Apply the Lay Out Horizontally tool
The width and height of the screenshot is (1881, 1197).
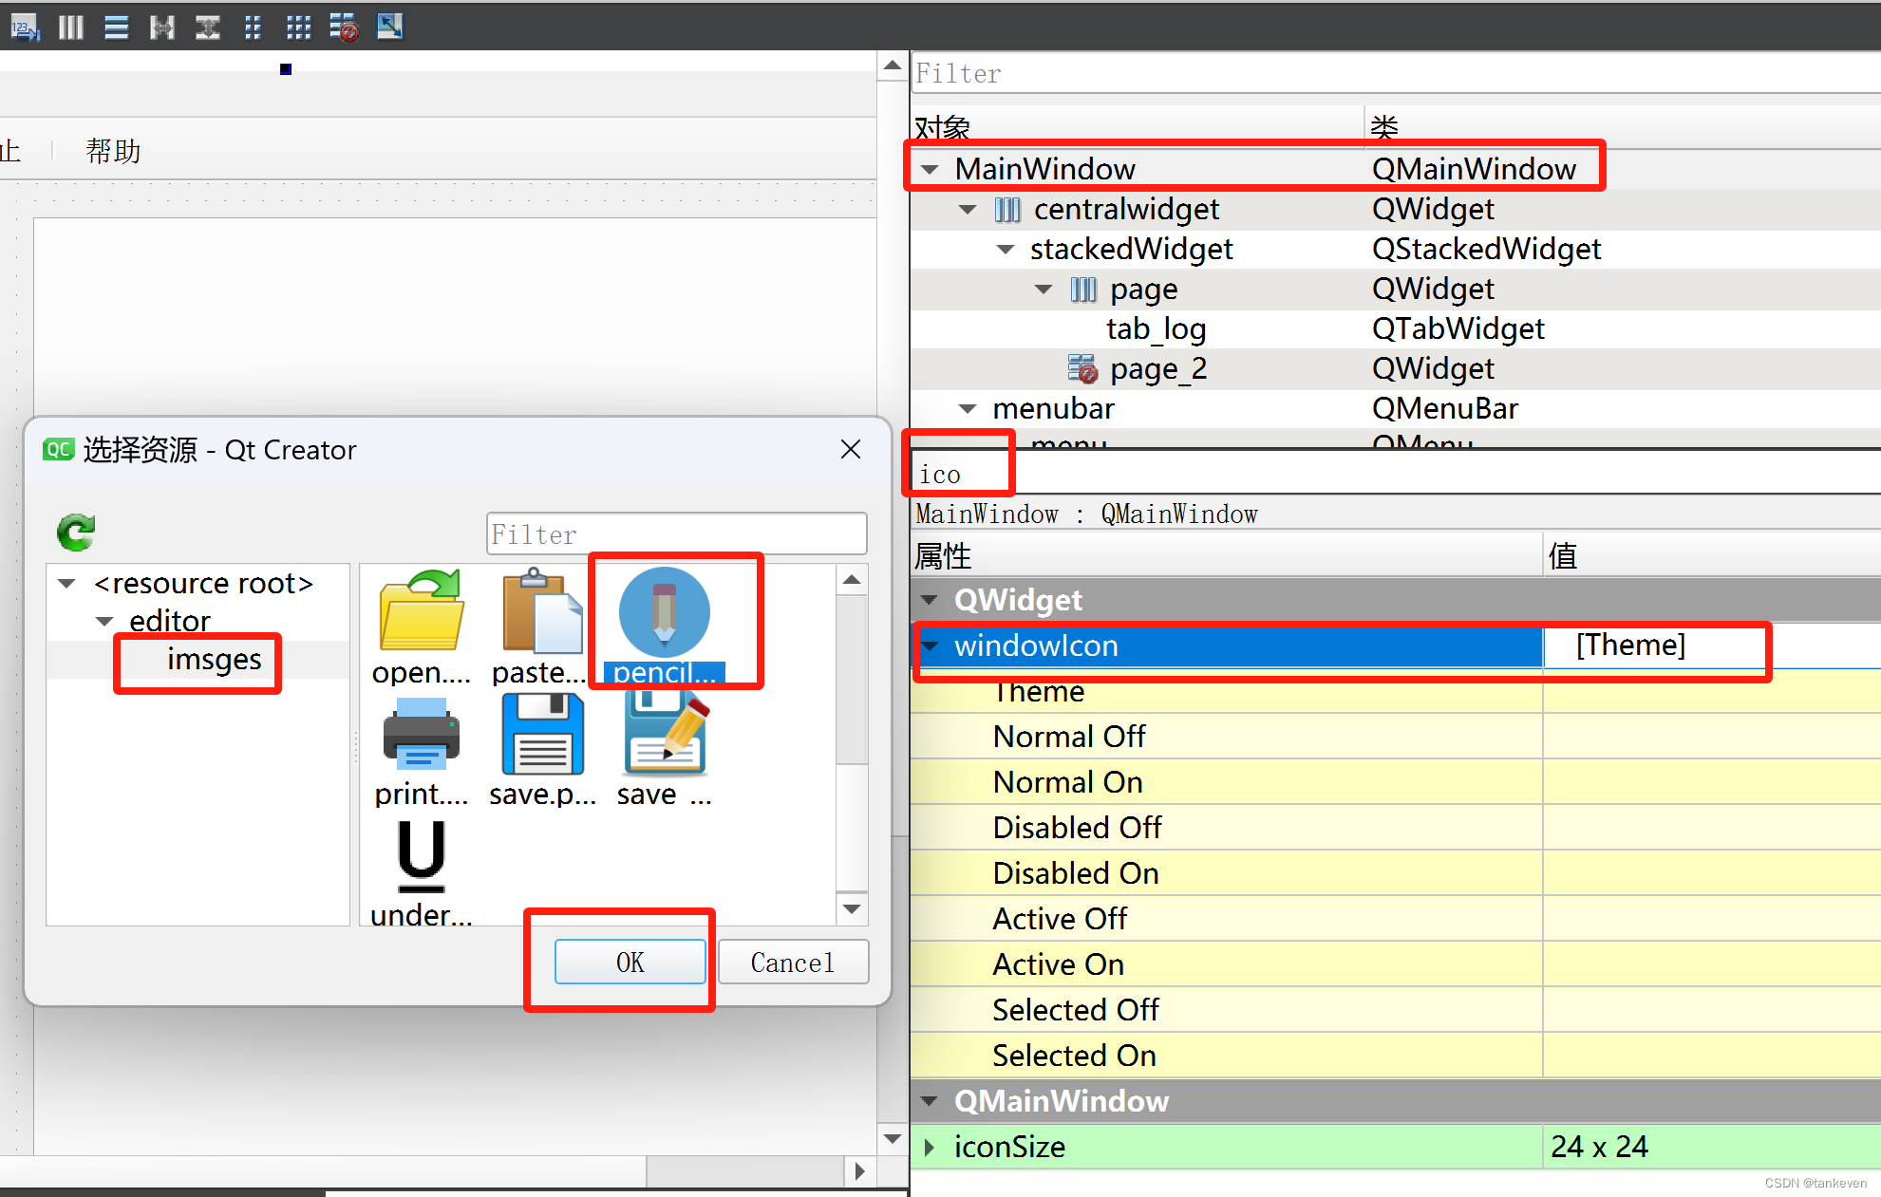(x=70, y=27)
